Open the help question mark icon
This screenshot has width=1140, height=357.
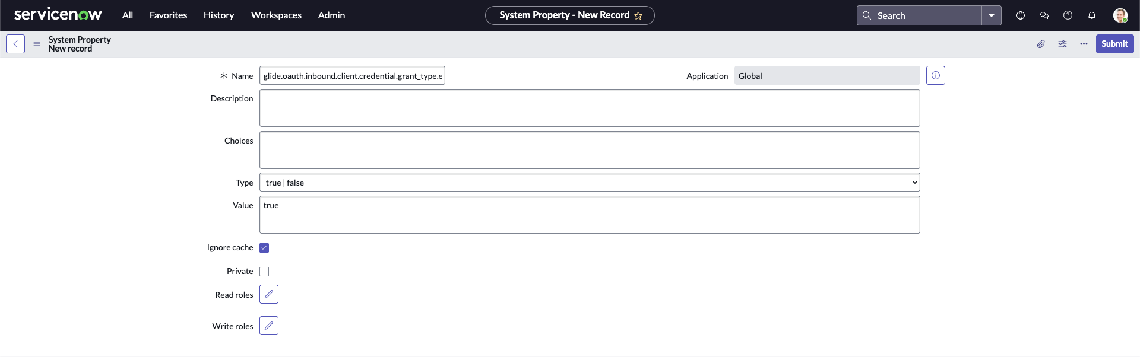(1068, 15)
